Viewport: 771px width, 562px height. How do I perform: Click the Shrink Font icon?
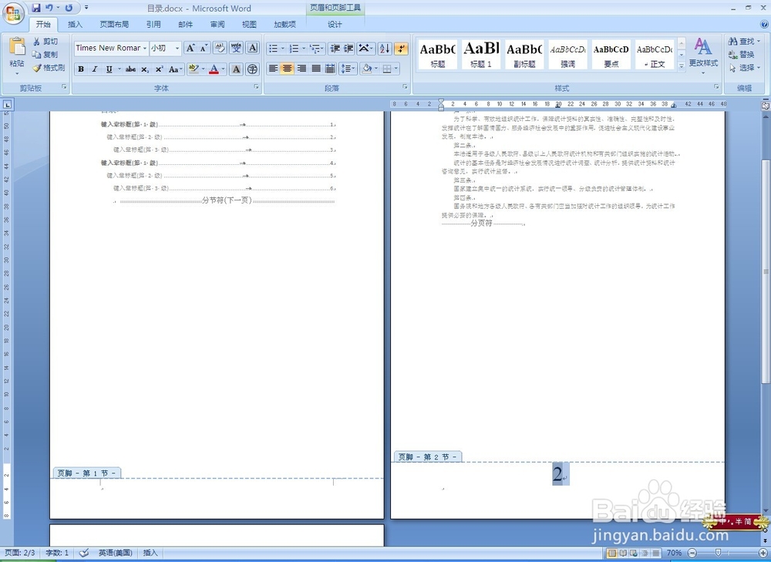(204, 48)
